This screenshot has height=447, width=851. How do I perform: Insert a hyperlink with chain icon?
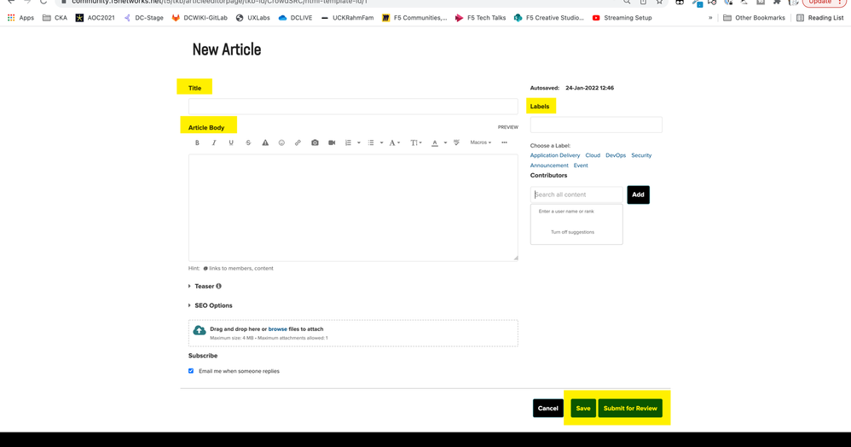click(298, 142)
